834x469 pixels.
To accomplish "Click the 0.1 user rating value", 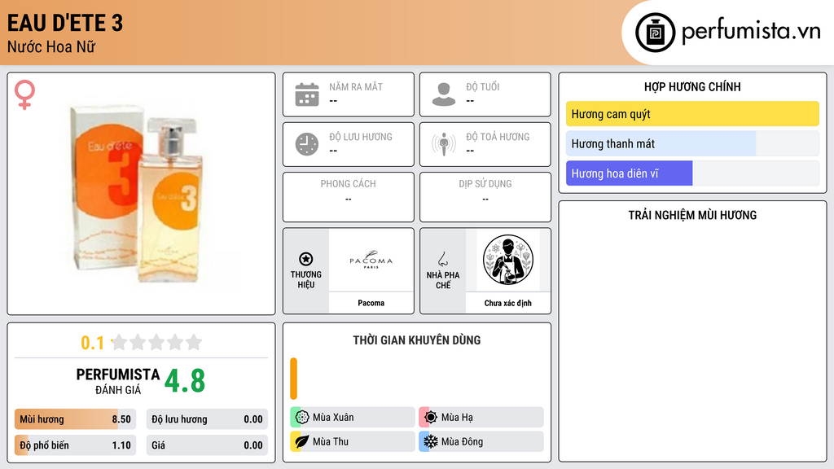I will tap(92, 343).
